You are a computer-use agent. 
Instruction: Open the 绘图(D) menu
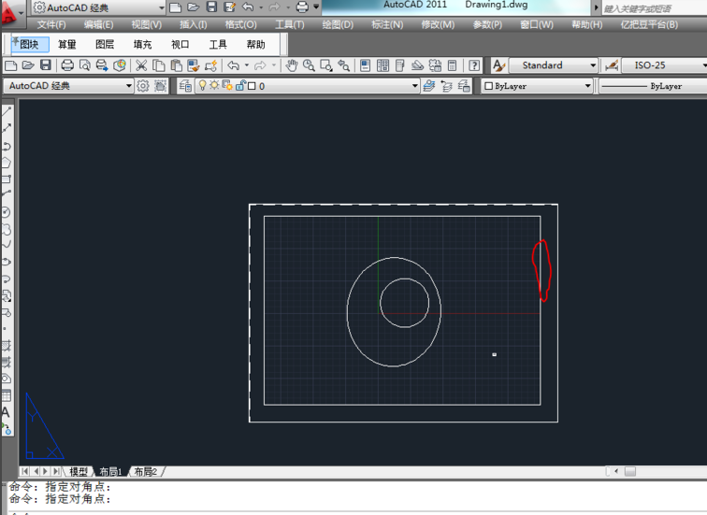pyautogui.click(x=338, y=25)
